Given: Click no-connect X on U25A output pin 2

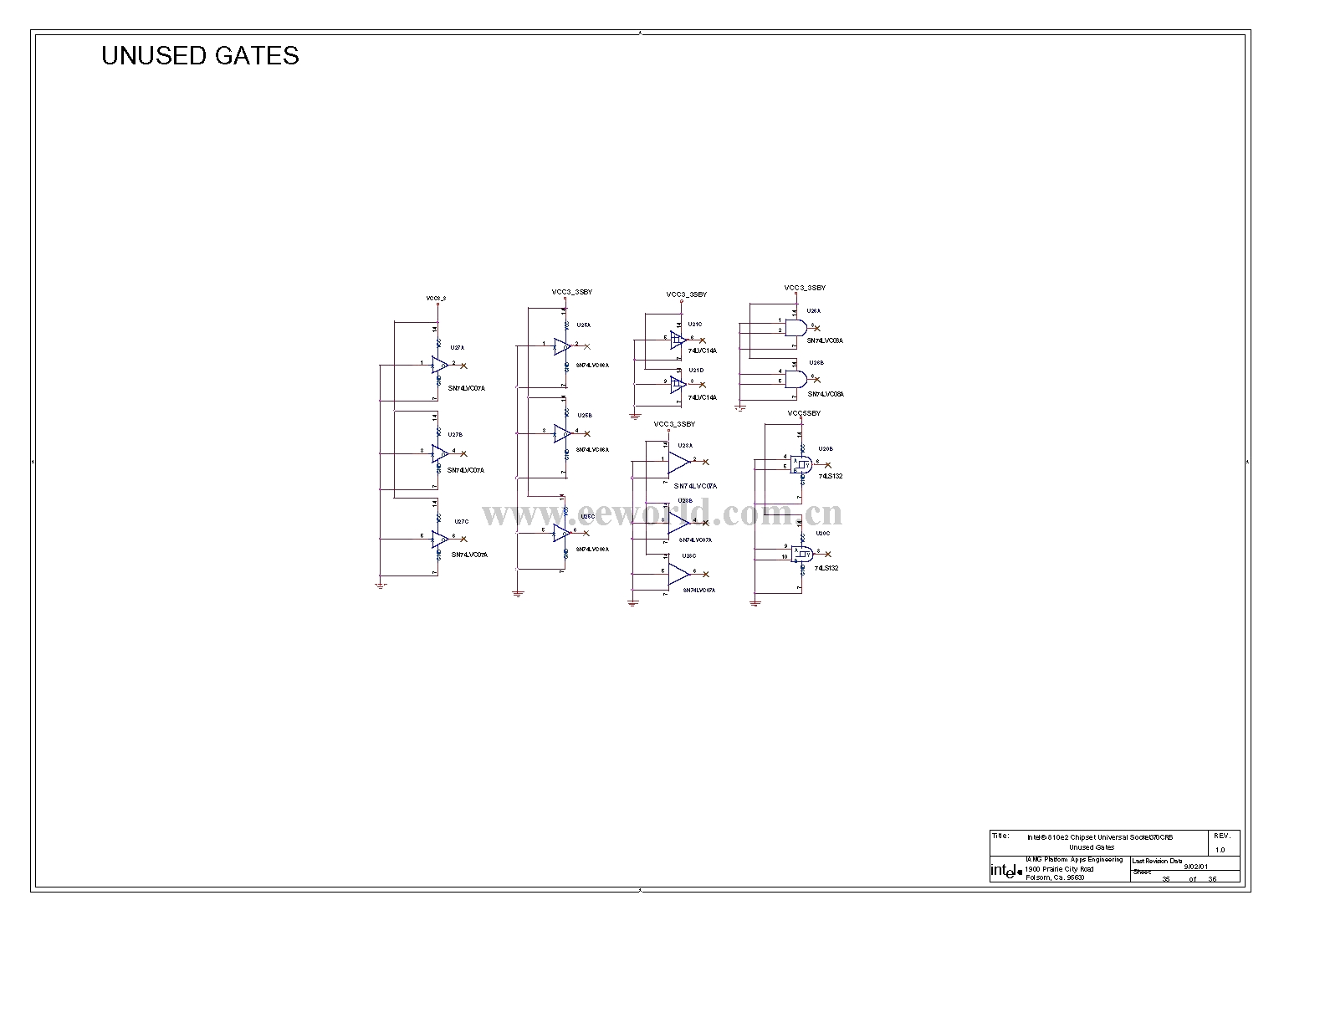Looking at the screenshot, I should tap(587, 346).
